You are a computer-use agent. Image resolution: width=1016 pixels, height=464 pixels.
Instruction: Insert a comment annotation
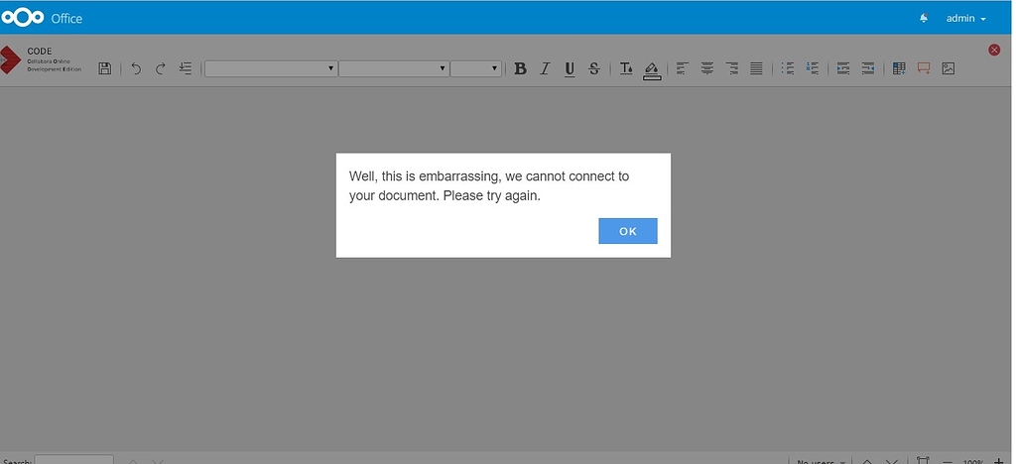(924, 68)
